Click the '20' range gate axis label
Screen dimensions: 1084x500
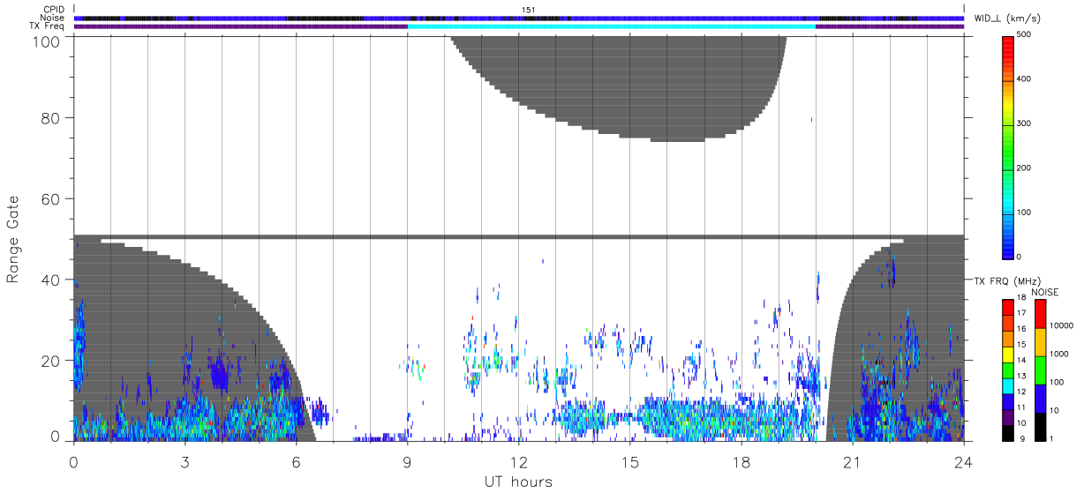49,361
